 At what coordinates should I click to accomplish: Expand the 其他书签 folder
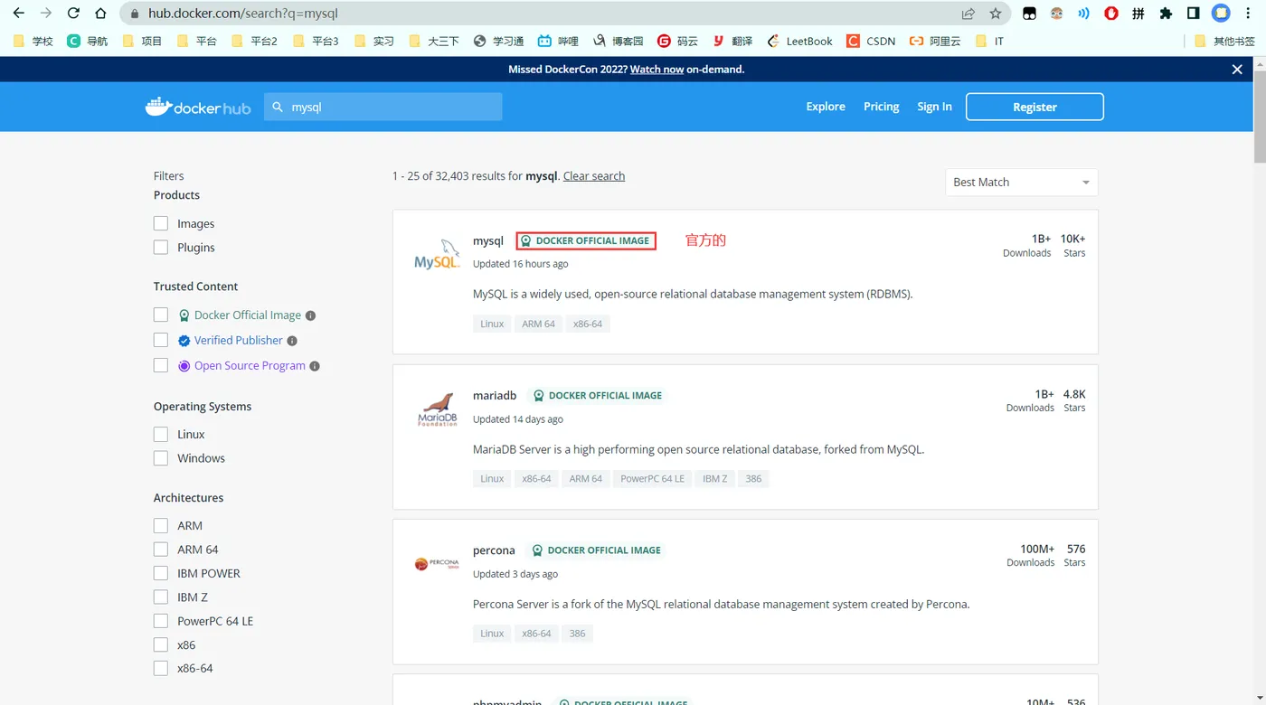tap(1225, 41)
